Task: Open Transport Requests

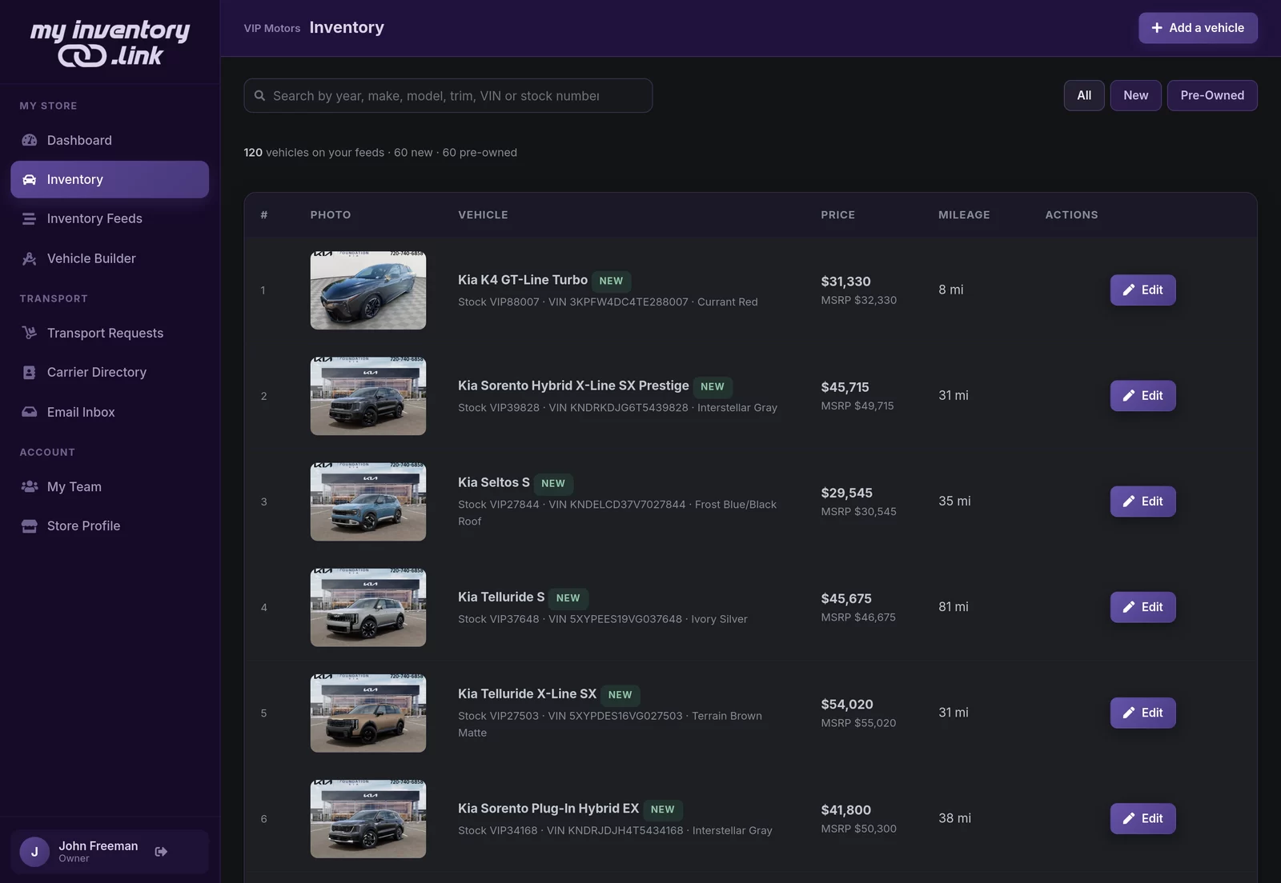Action: pos(110,333)
